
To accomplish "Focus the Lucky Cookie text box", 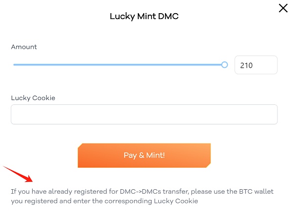I will point(144,114).
